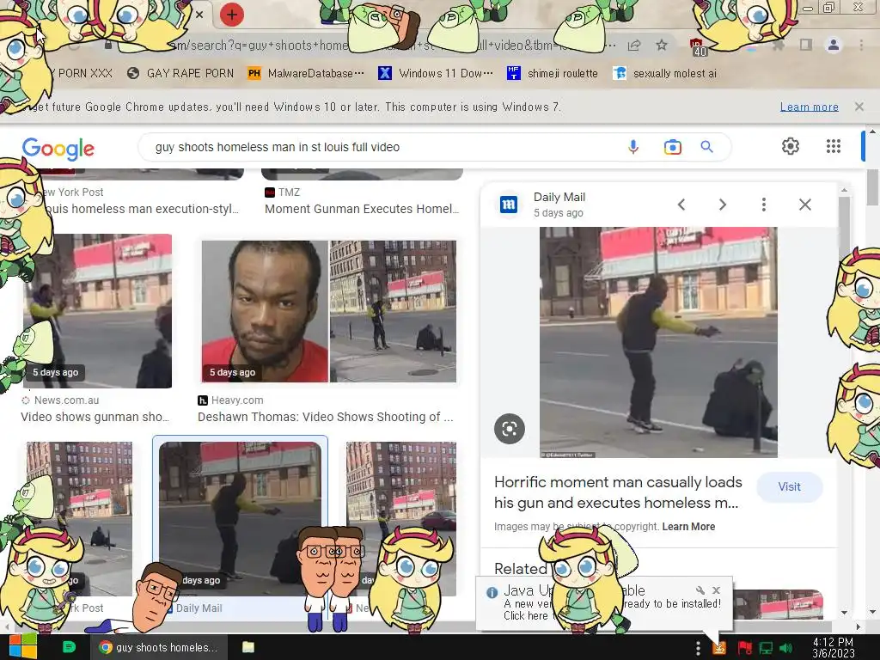The width and height of the screenshot is (880, 660).
Task: Activate Google Lens on preview image
Action: (x=510, y=430)
